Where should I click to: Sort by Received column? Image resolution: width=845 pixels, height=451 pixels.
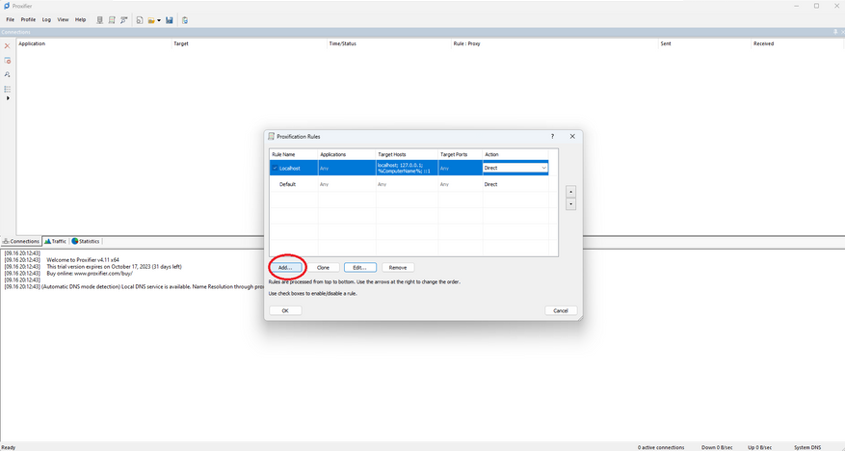(x=798, y=43)
